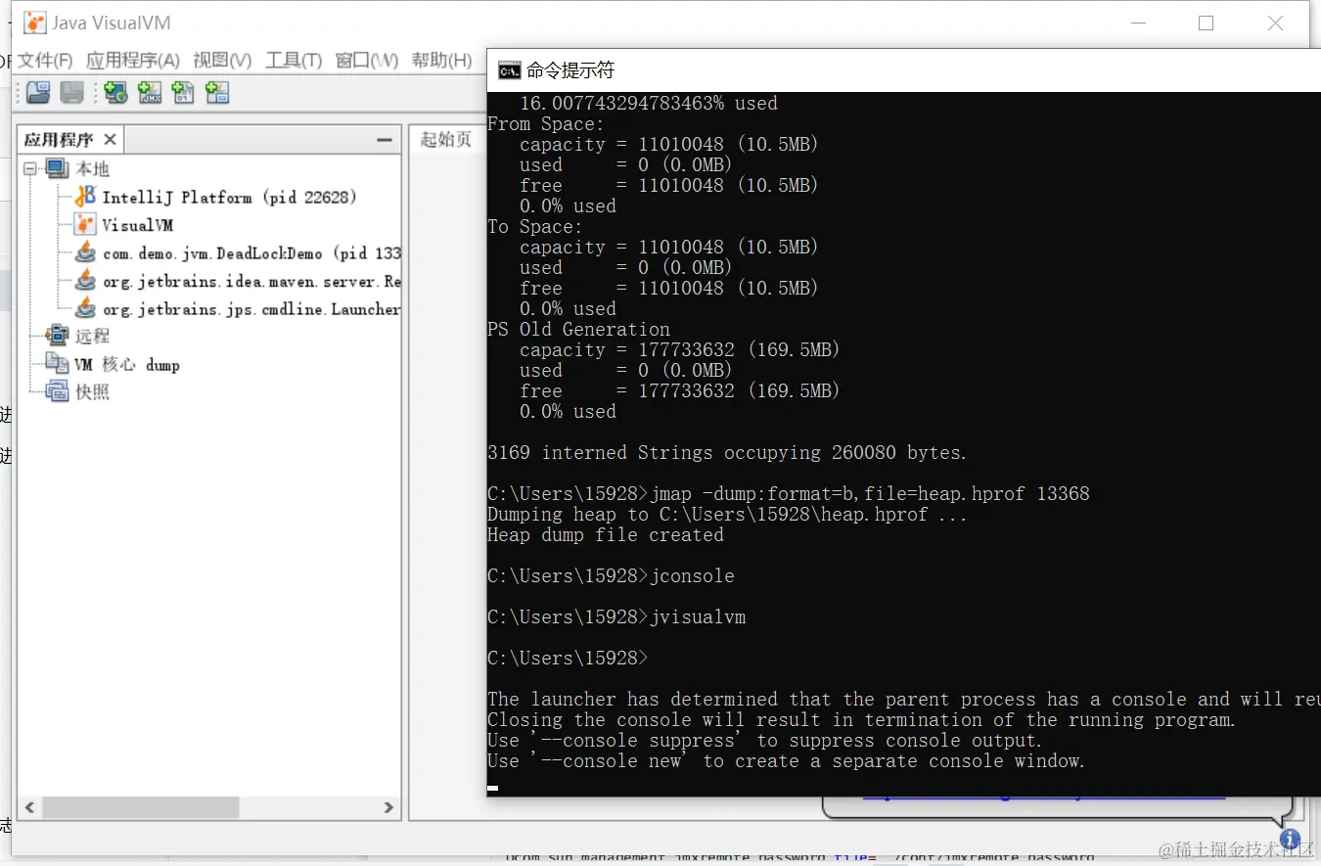Click the 命令提示符 title text
The image size is (1321, 866).
tap(570, 70)
